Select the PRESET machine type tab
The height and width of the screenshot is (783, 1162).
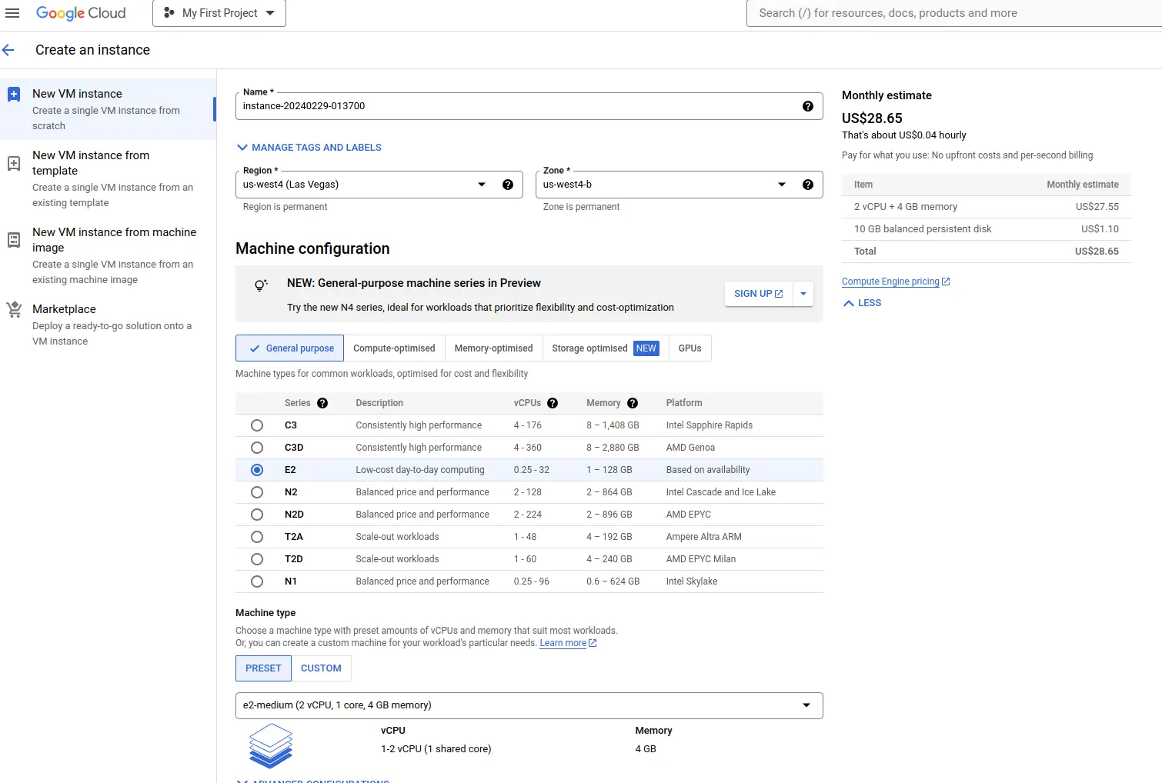pos(263,668)
